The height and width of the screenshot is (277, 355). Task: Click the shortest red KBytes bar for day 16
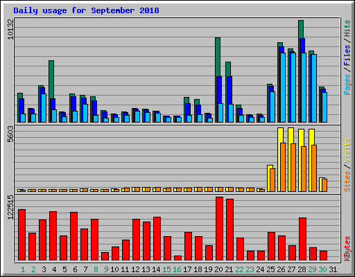pyautogui.click(x=178, y=258)
